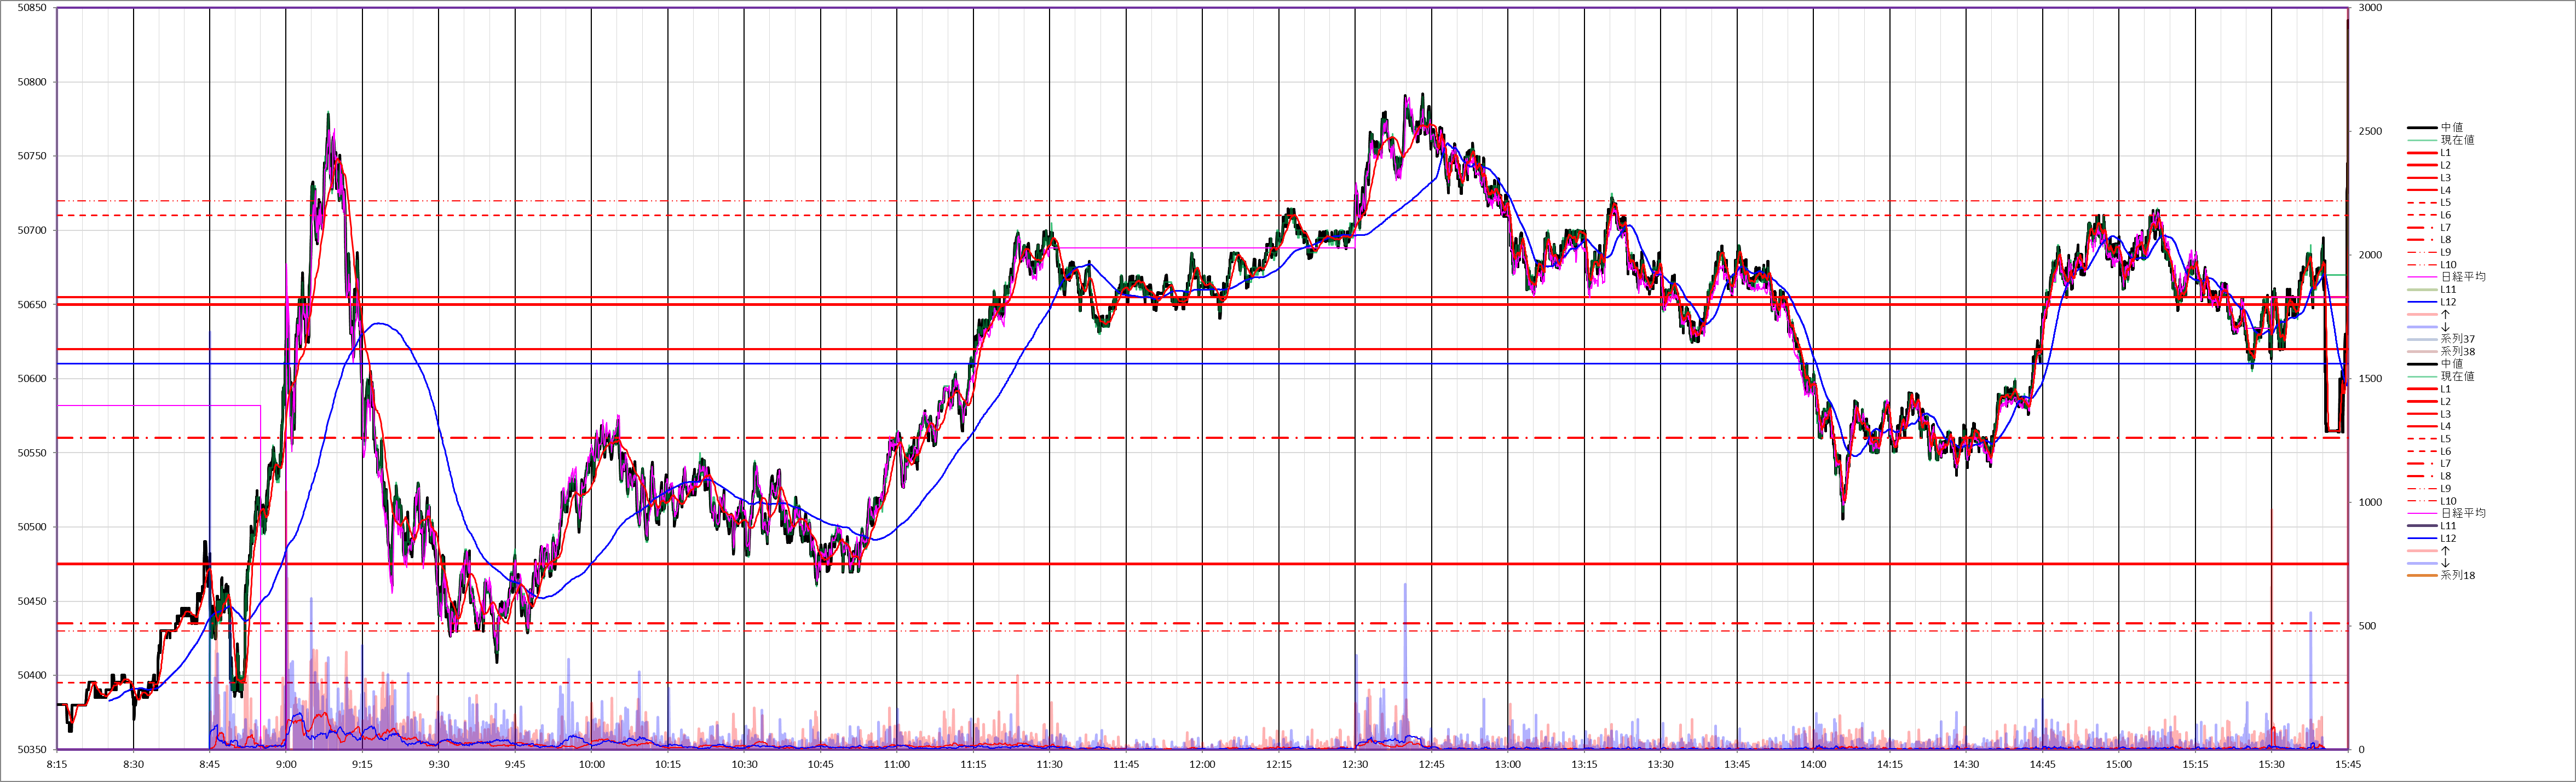Viewport: 2576px width, 782px height.
Task: Click the 系列37 legend entry
Action: tap(2457, 340)
